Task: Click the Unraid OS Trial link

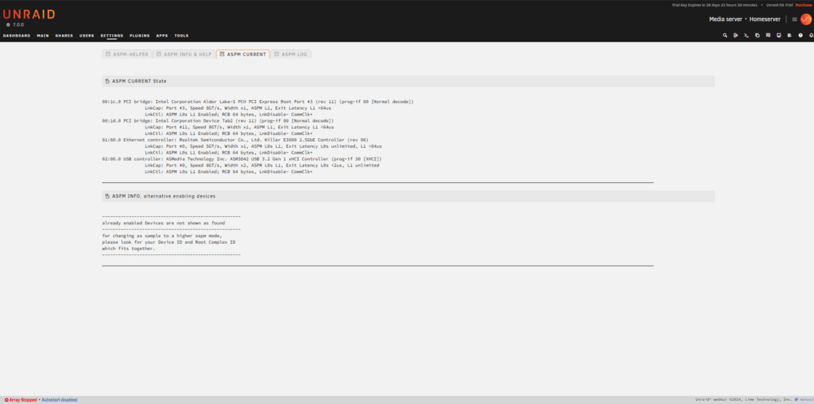Action: [779, 5]
